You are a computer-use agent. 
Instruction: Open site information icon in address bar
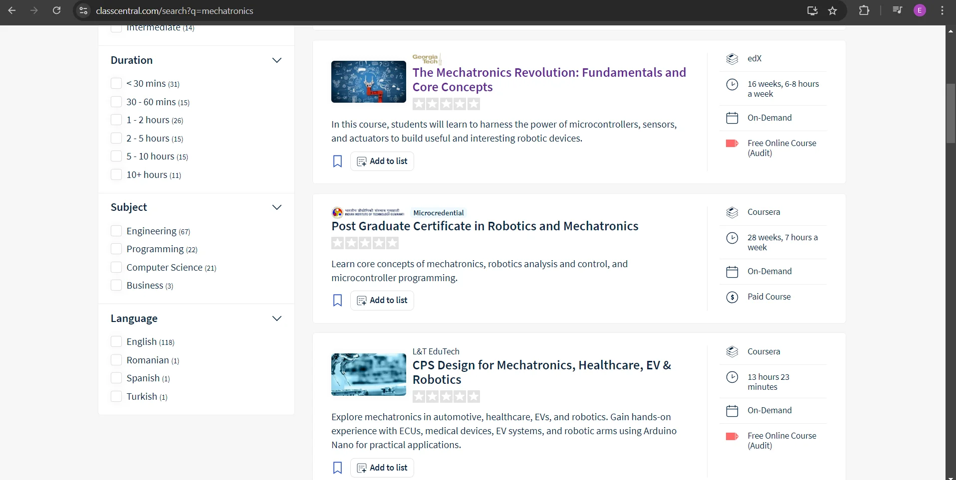point(83,10)
